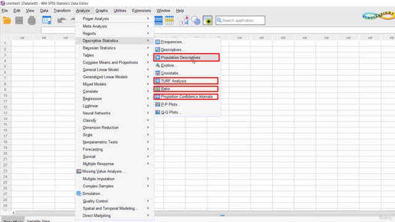Expand the Correlate submenu
This screenshot has height=222, width=395.
115,91
